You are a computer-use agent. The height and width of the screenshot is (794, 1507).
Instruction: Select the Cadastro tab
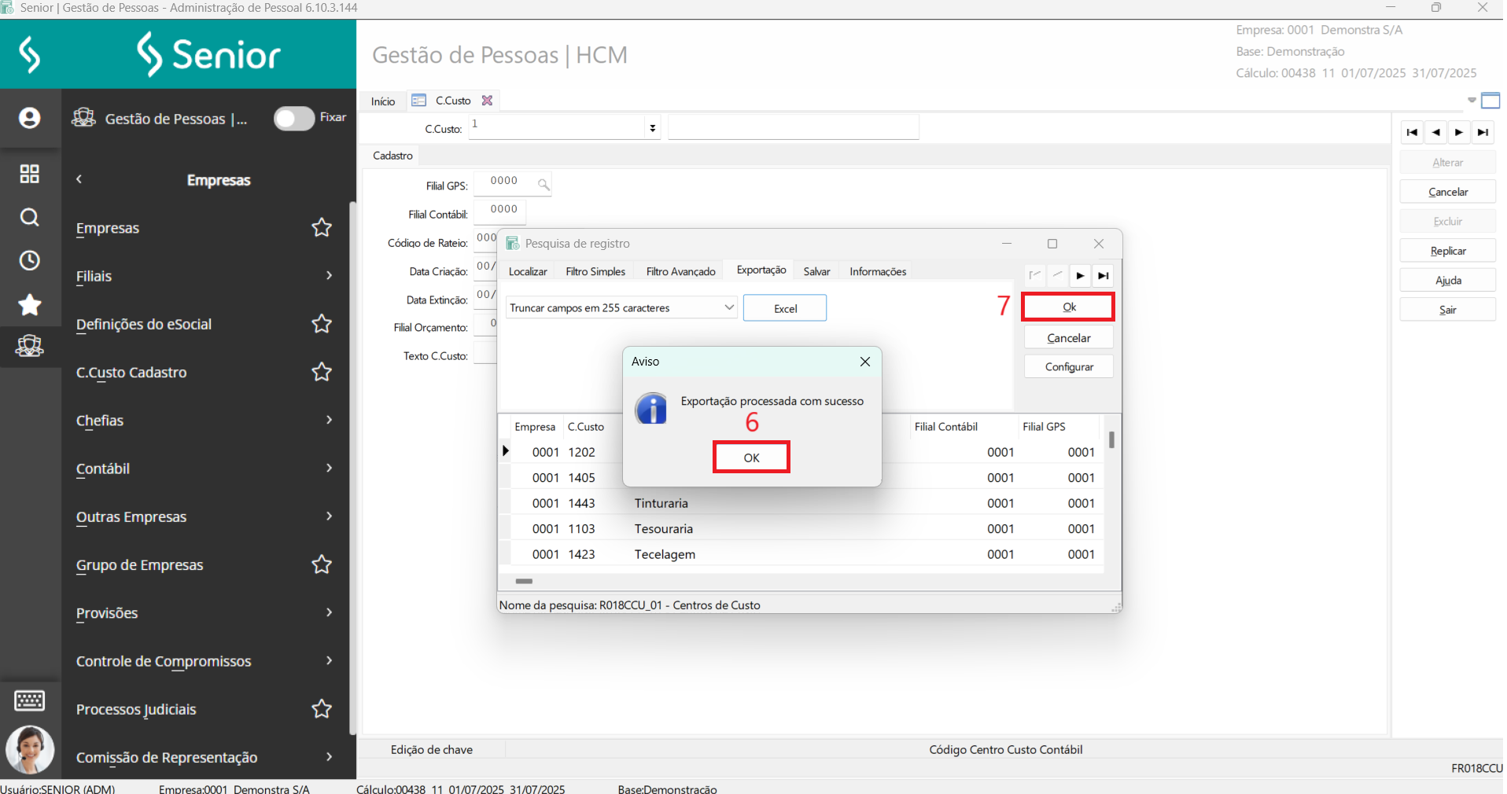392,156
